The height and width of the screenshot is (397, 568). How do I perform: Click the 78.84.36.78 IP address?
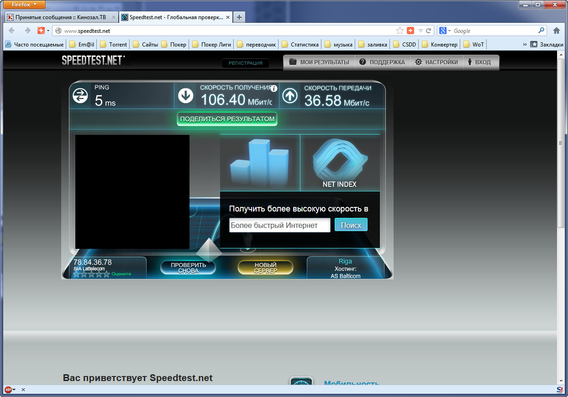tap(92, 263)
